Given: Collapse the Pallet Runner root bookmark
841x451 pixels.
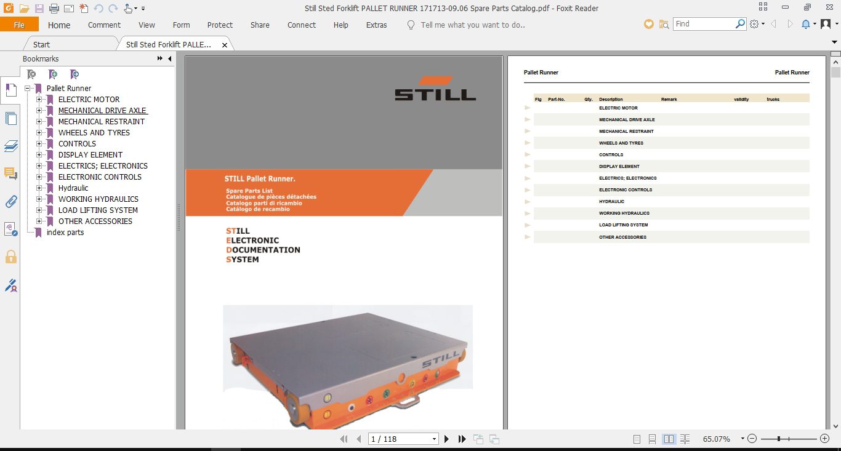Looking at the screenshot, I should click(x=28, y=89).
